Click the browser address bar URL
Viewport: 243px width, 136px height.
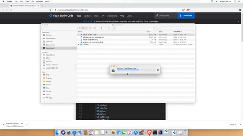pos(73,10)
